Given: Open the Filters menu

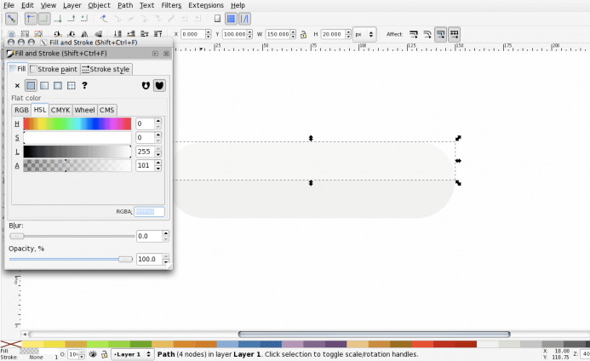Looking at the screenshot, I should [171, 5].
